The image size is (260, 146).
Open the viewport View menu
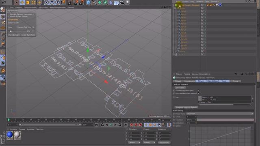(x=12, y=7)
